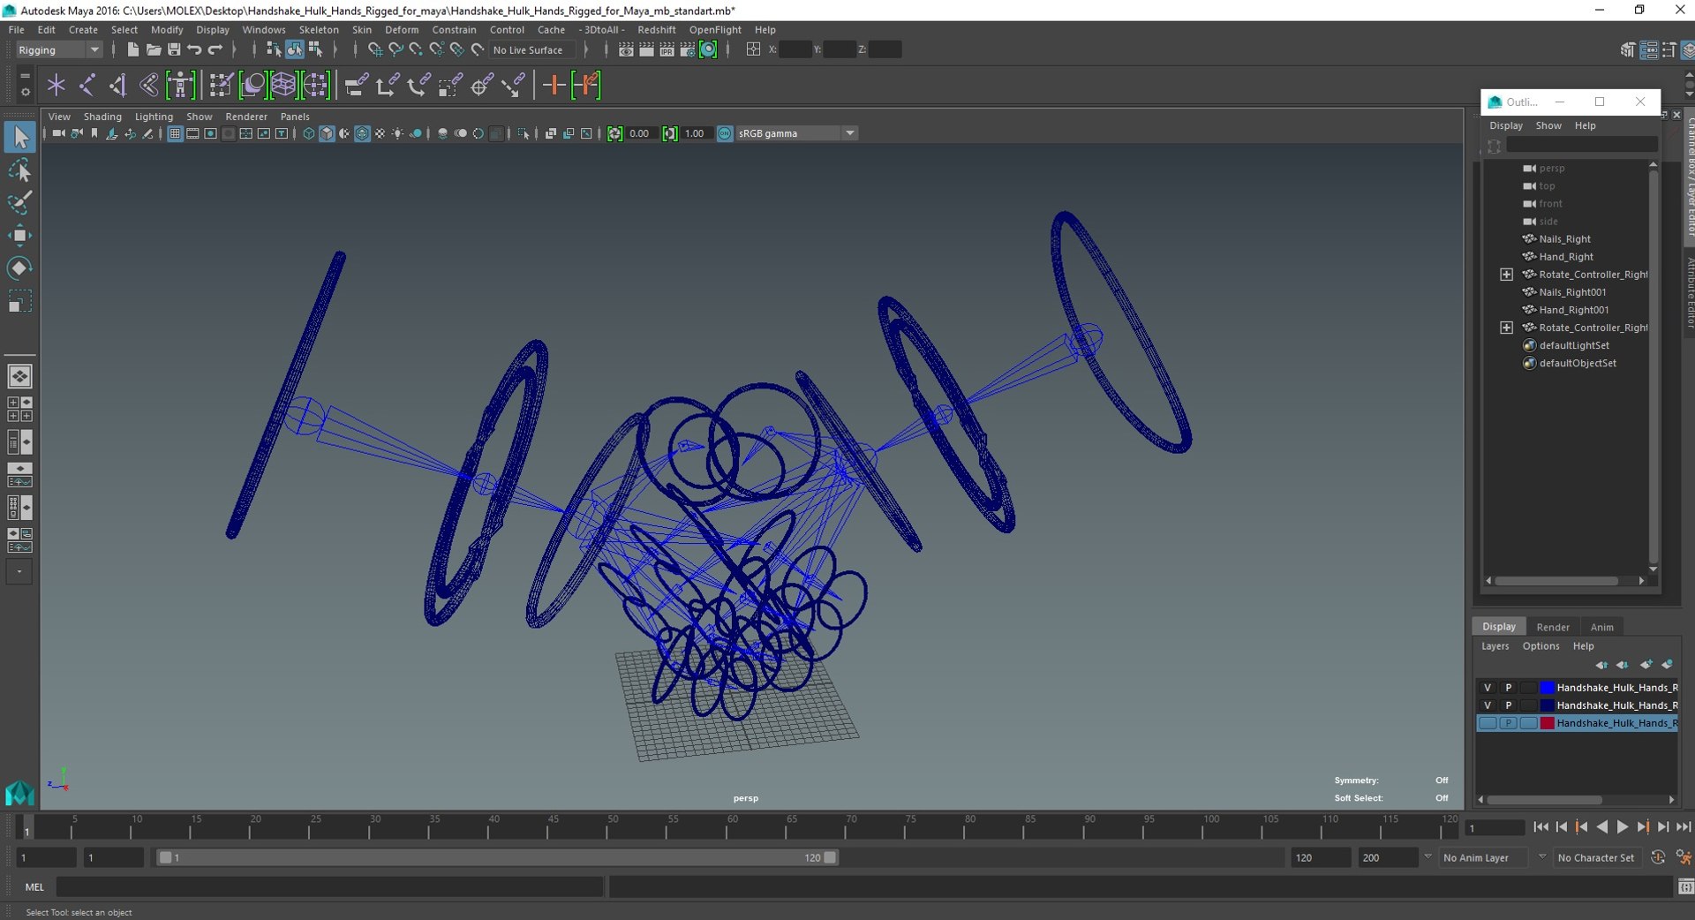Choose the Paint selection tool
The width and height of the screenshot is (1695, 920).
pyautogui.click(x=19, y=202)
